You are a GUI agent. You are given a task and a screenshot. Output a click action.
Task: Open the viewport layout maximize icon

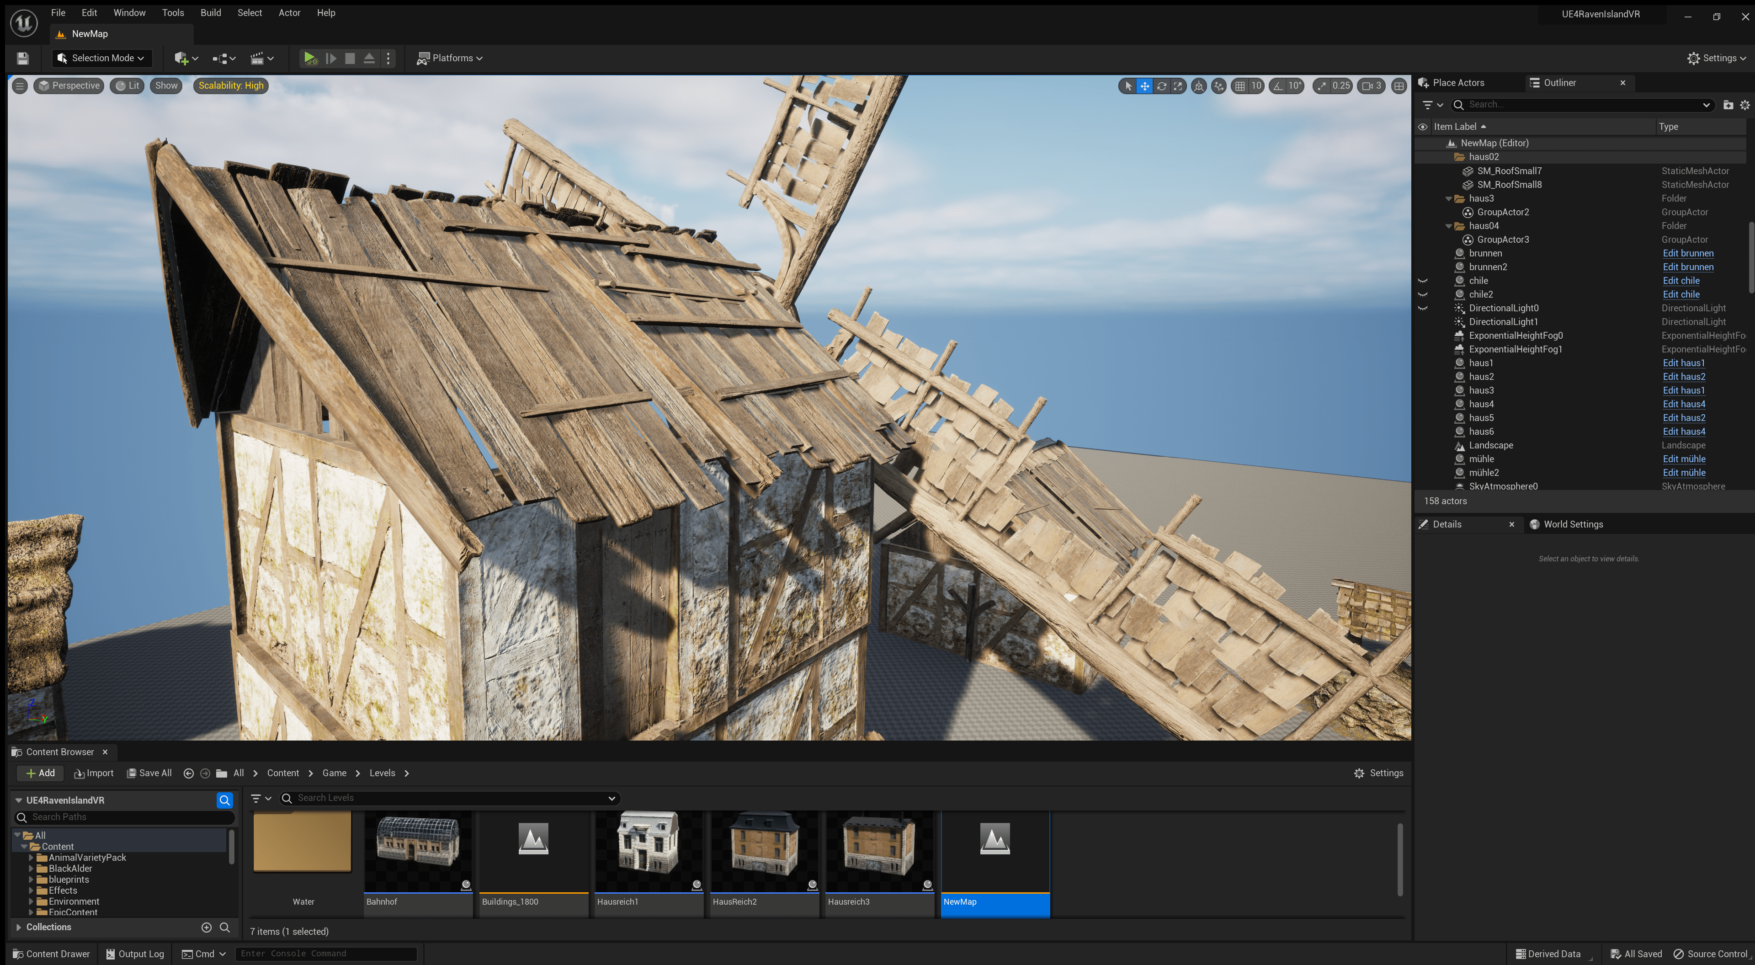pyautogui.click(x=1399, y=86)
